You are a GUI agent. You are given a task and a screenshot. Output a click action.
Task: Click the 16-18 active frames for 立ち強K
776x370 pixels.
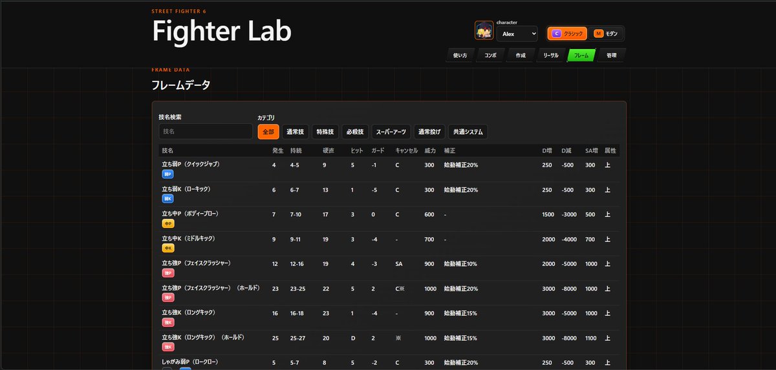coord(297,313)
